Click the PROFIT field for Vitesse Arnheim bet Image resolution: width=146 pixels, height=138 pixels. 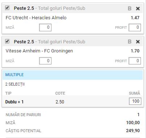tap(135, 61)
